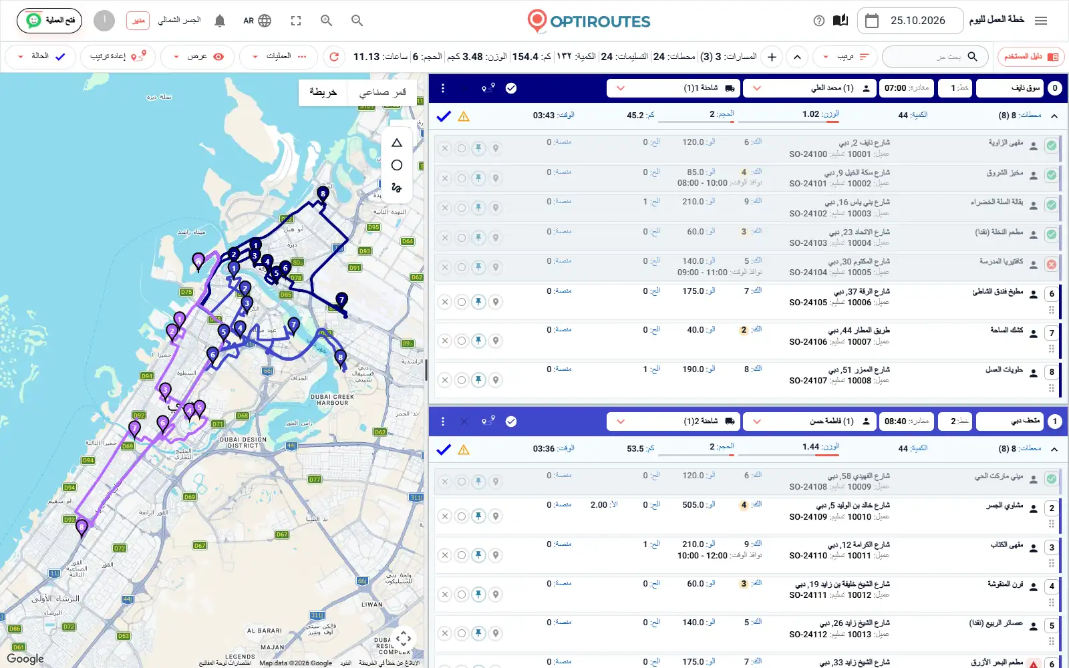Open the عرض view dropdown
This screenshot has width=1069, height=668.
click(198, 57)
